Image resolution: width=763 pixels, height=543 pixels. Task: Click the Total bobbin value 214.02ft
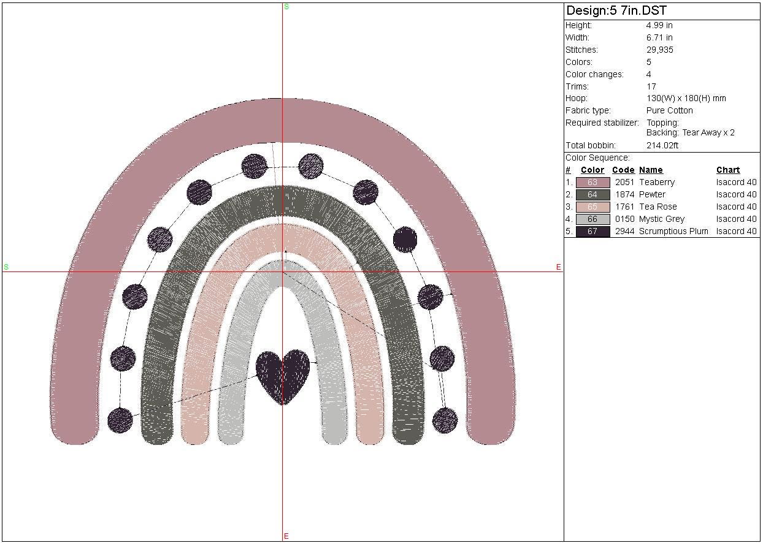[x=662, y=145]
